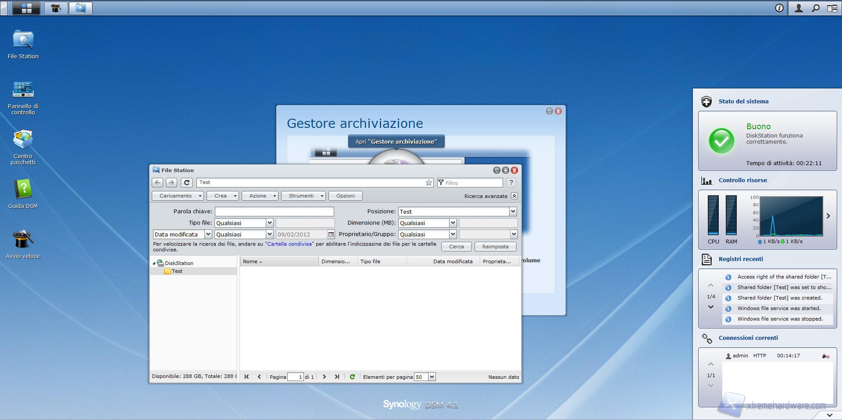
Task: Add current folder to favorites star
Action: click(x=428, y=183)
